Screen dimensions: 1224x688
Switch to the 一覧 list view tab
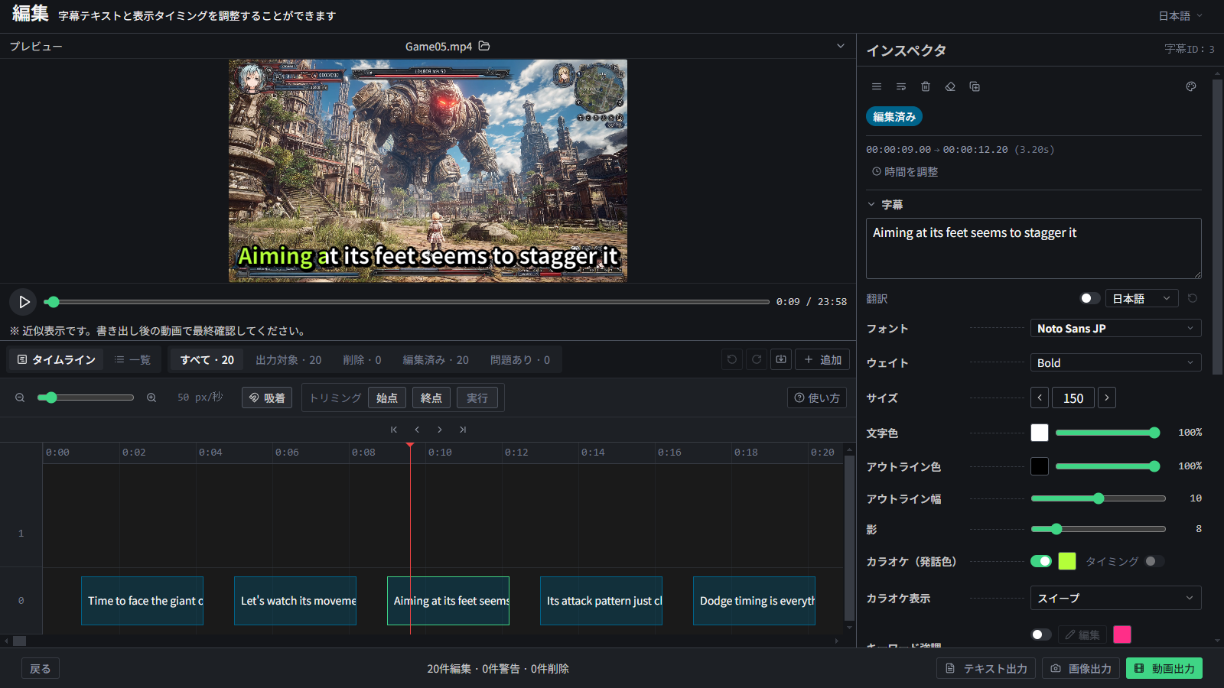click(132, 359)
